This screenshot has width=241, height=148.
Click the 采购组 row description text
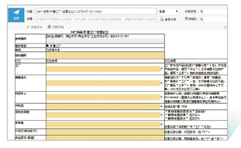pos(188,127)
